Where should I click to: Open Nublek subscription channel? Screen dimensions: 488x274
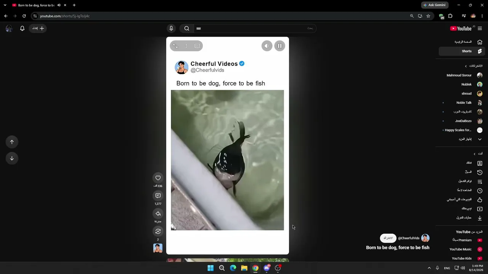point(462,84)
